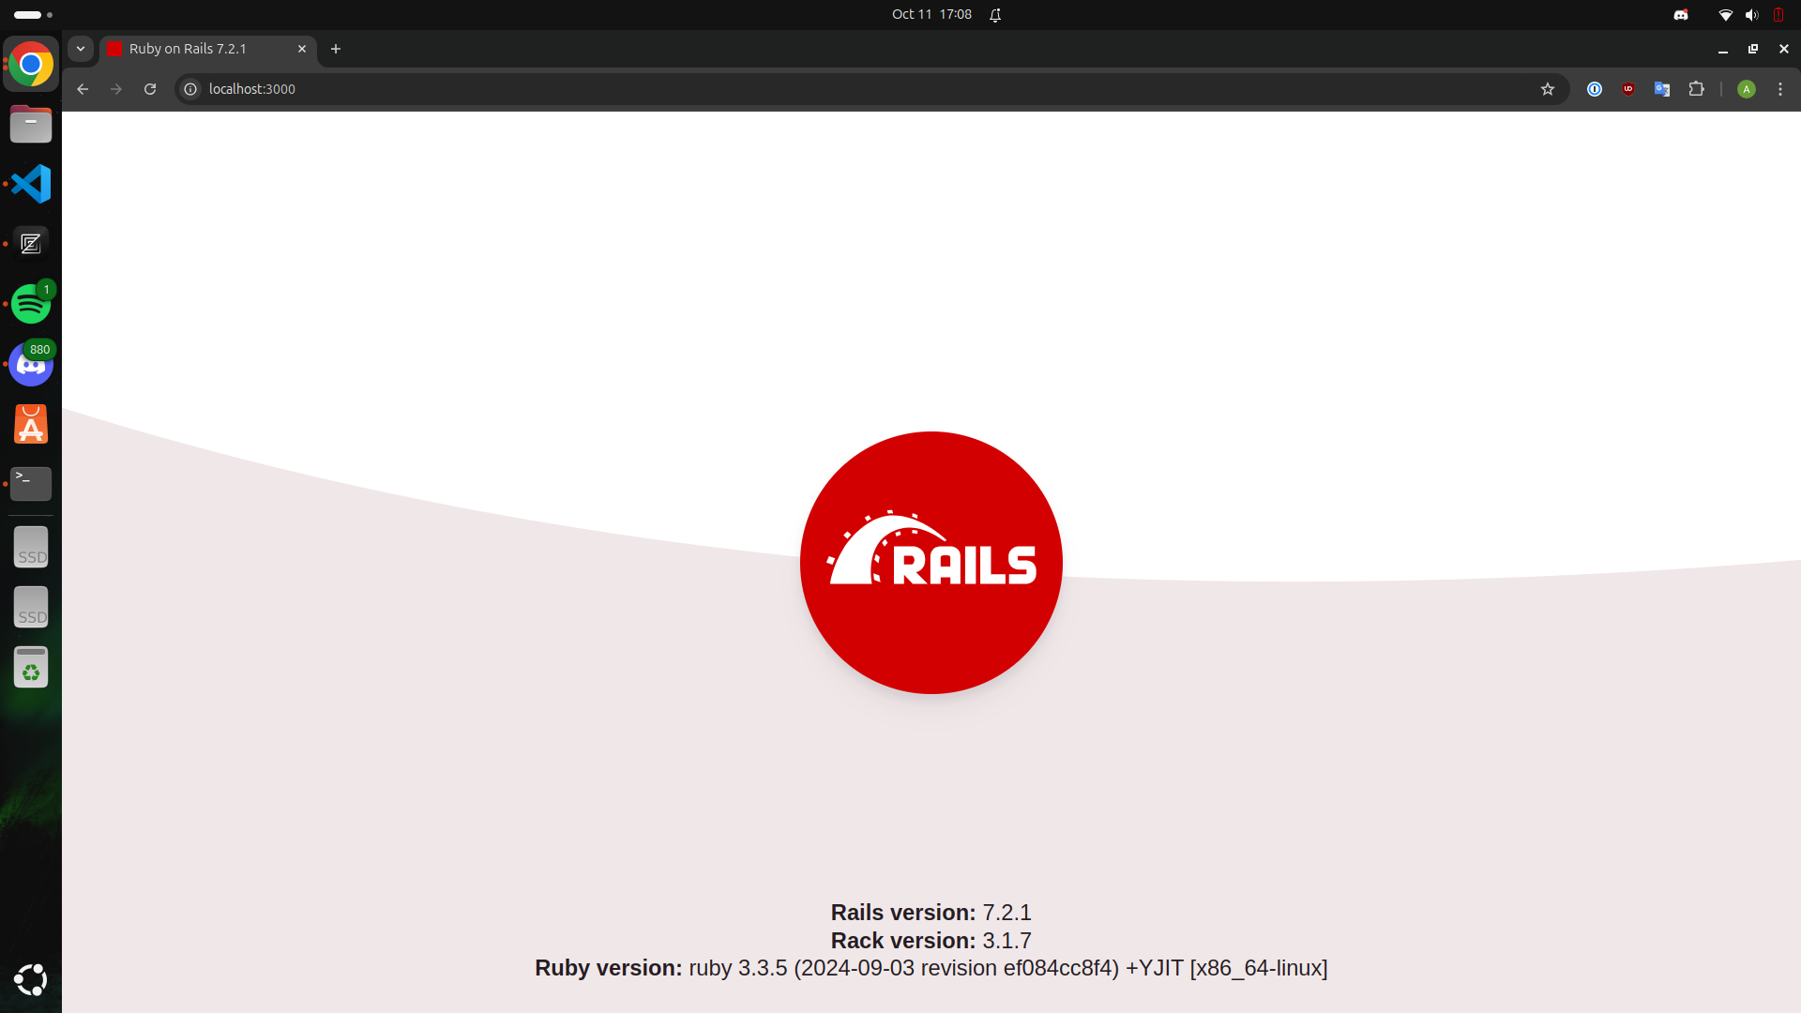Minimize the Chrome window
Viewport: 1801px width, 1013px height.
point(1722,49)
